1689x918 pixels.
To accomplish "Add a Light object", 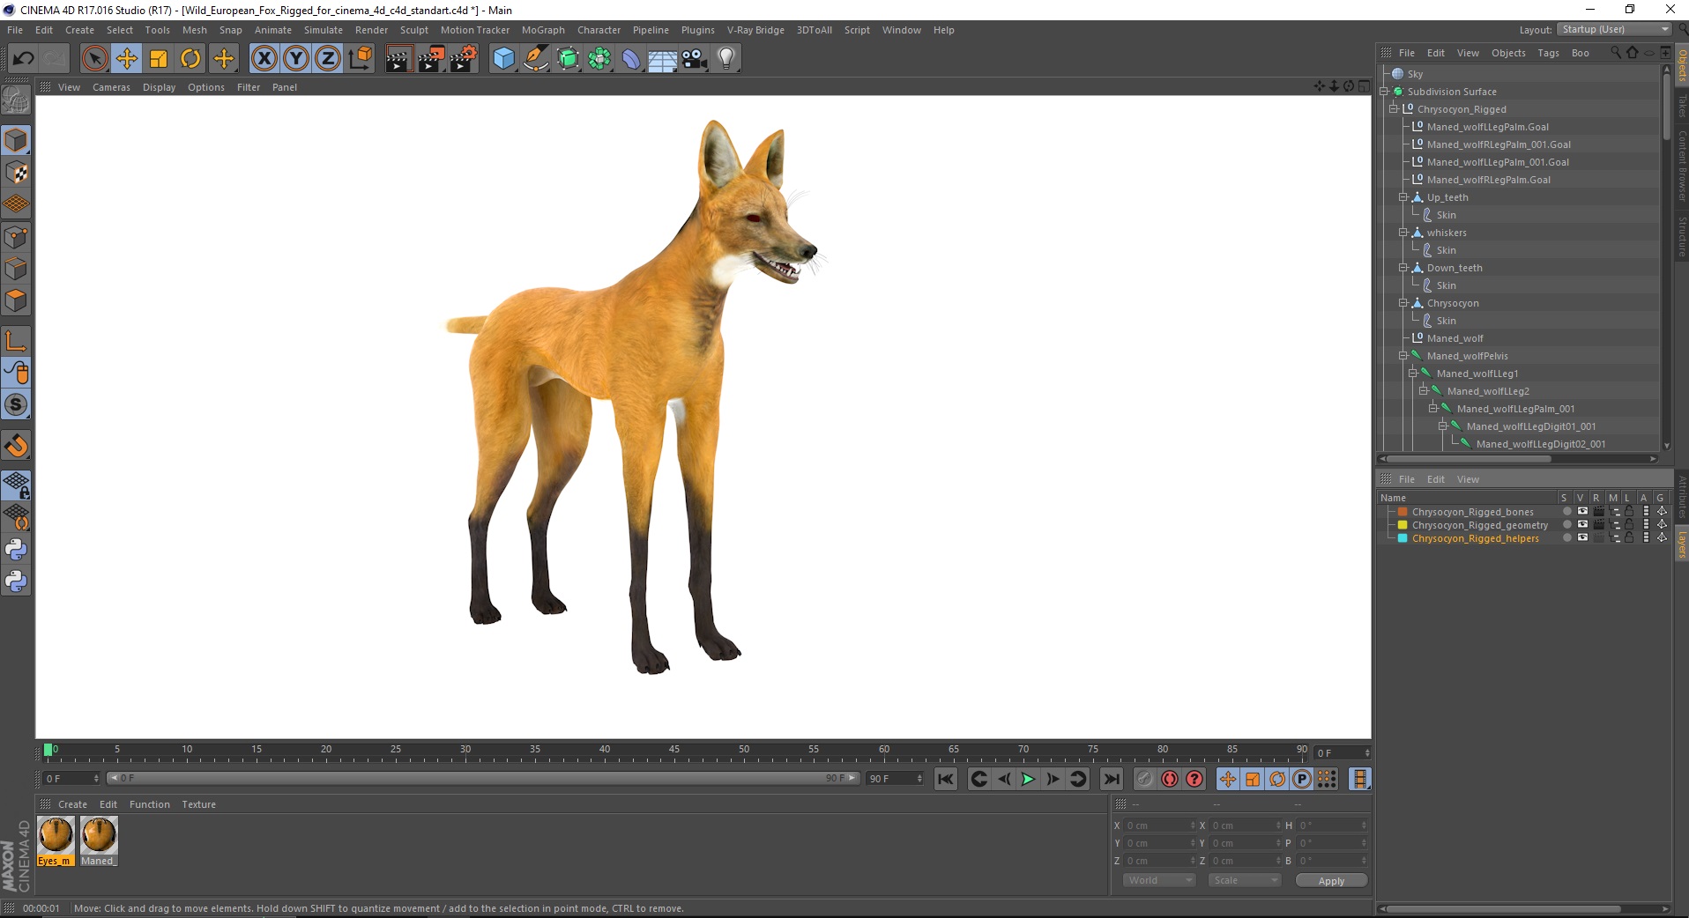I will (726, 59).
